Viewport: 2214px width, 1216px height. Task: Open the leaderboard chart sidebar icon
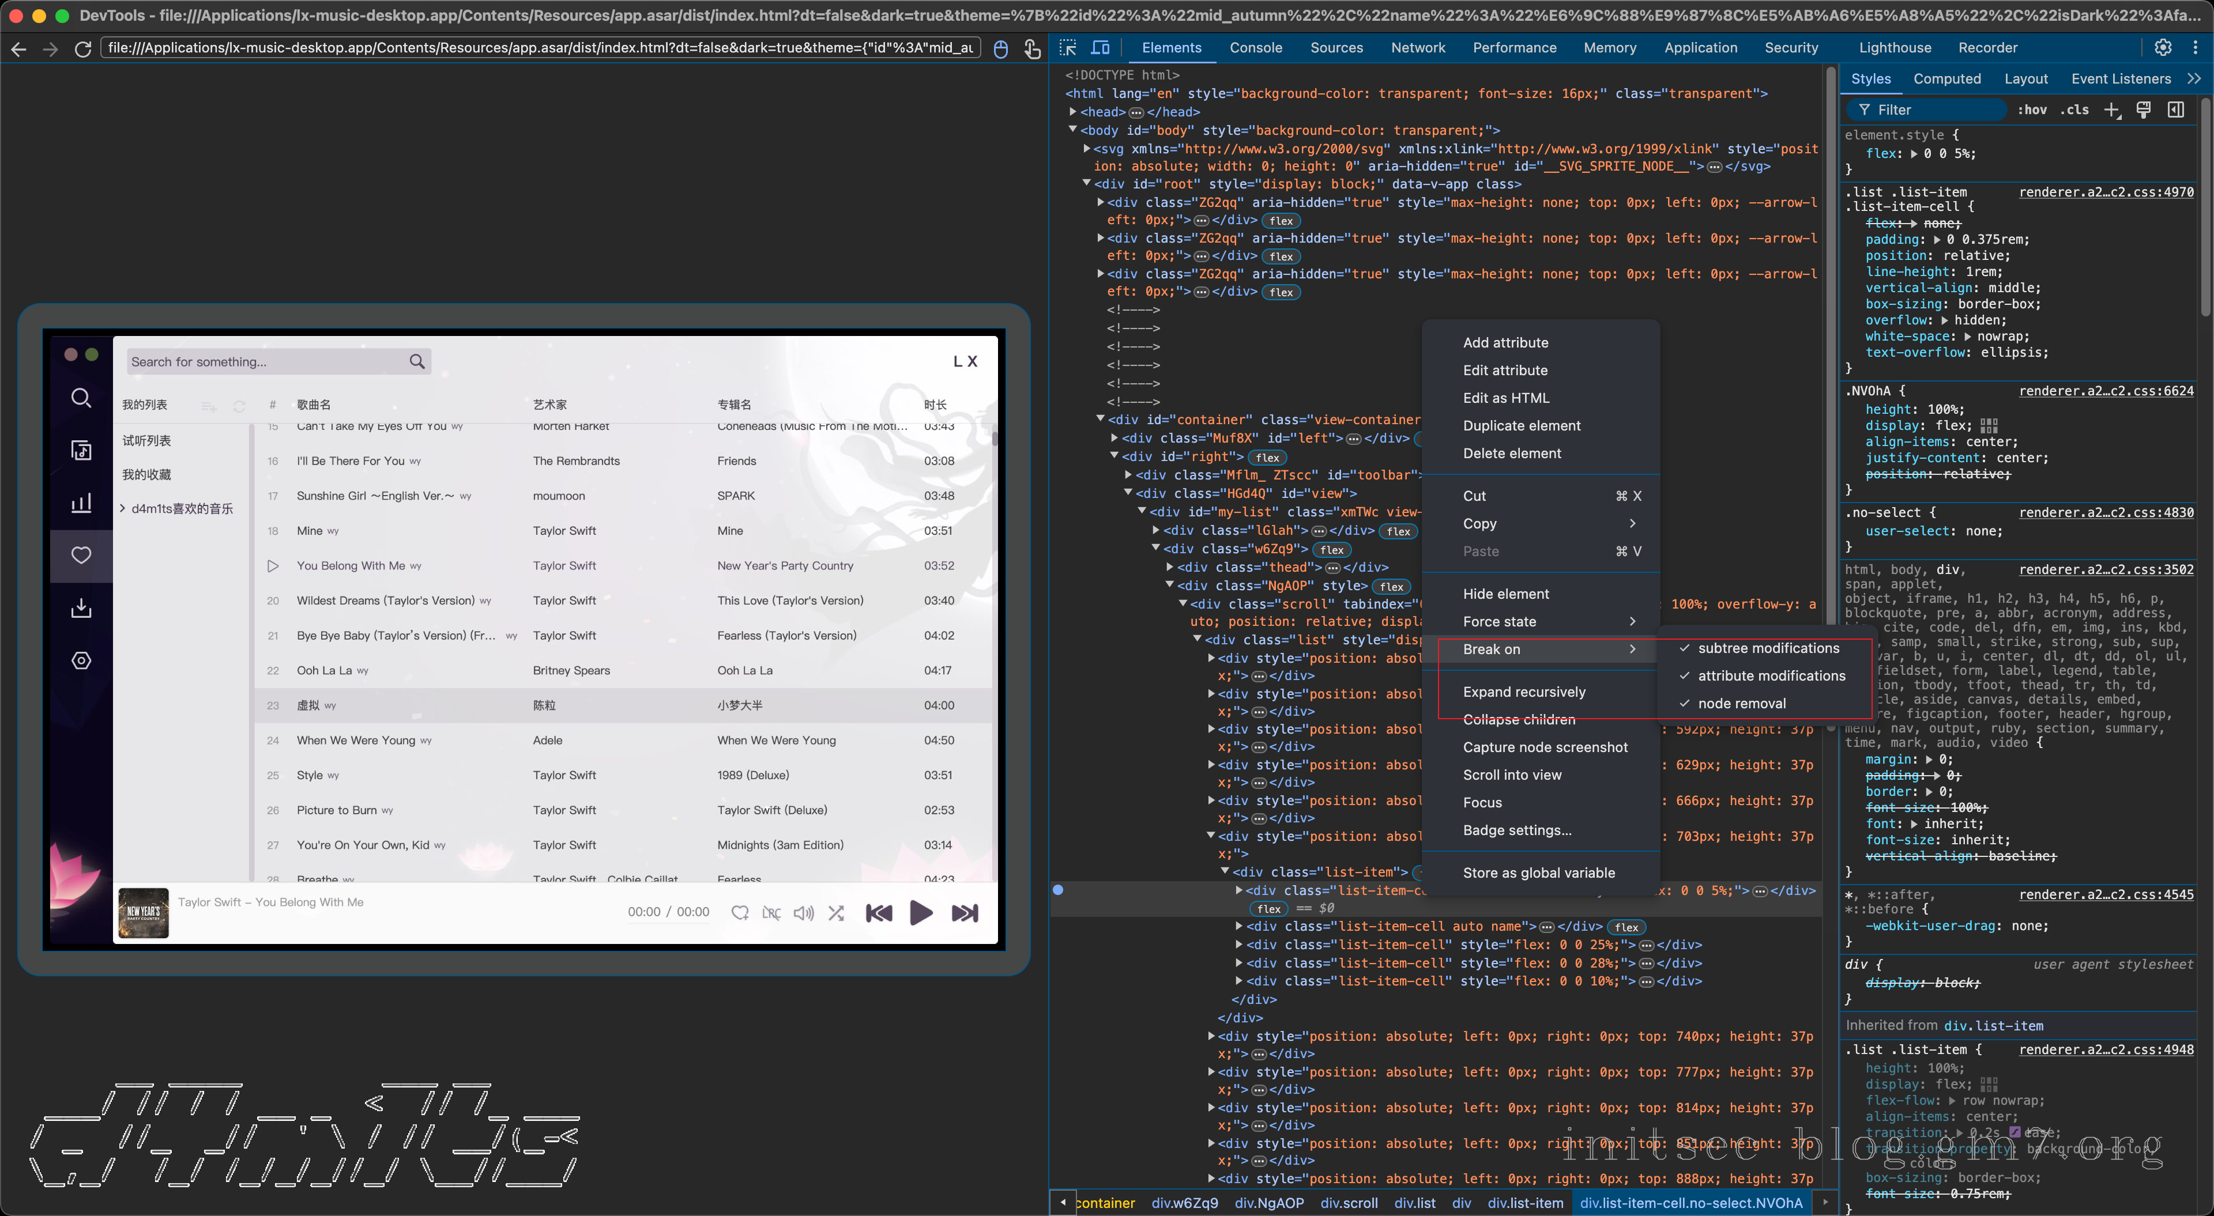pyautogui.click(x=81, y=503)
